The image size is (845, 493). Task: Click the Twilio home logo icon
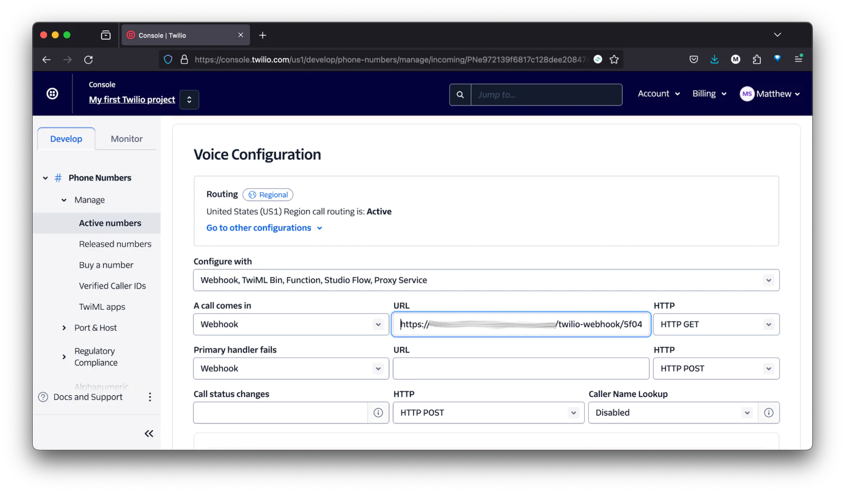click(x=52, y=93)
